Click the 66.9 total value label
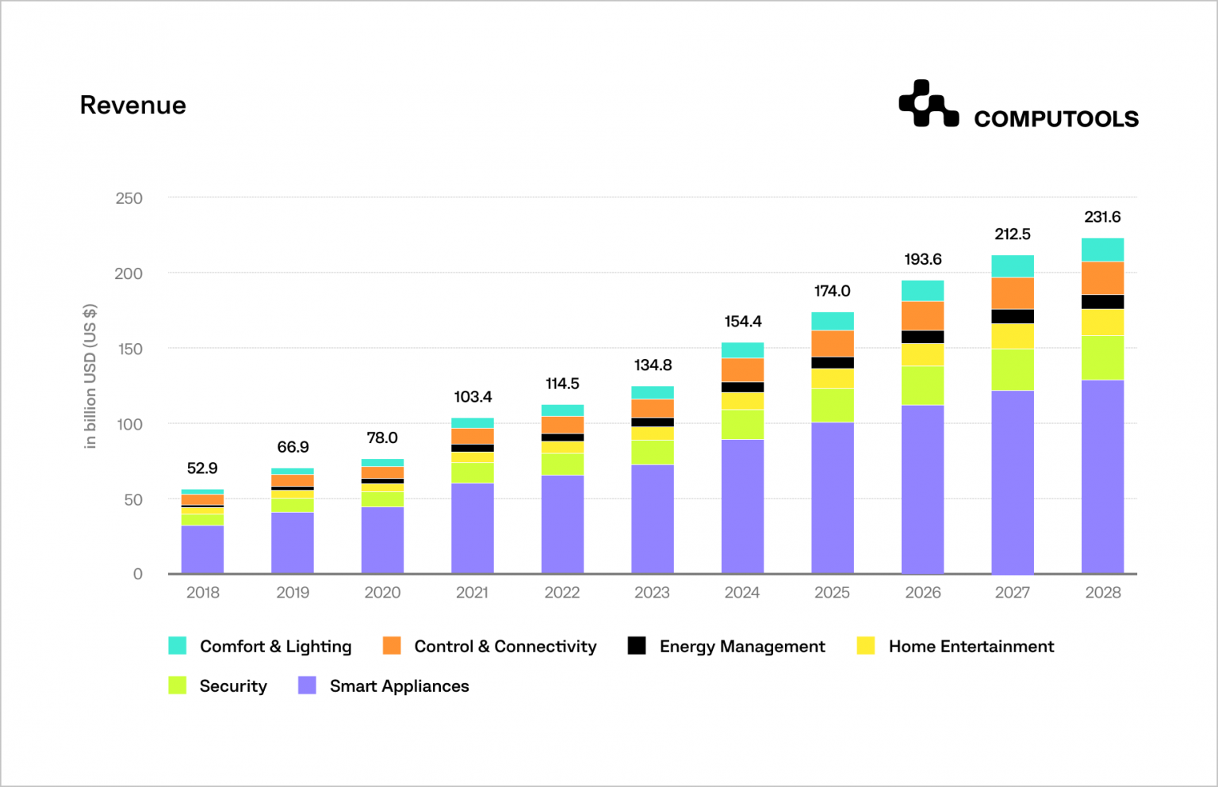Viewport: 1218px width, 787px height. (293, 447)
